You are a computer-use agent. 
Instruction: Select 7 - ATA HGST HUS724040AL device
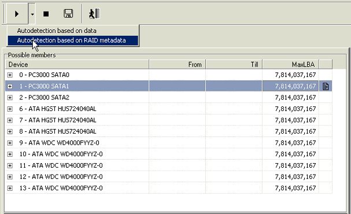coord(57,120)
